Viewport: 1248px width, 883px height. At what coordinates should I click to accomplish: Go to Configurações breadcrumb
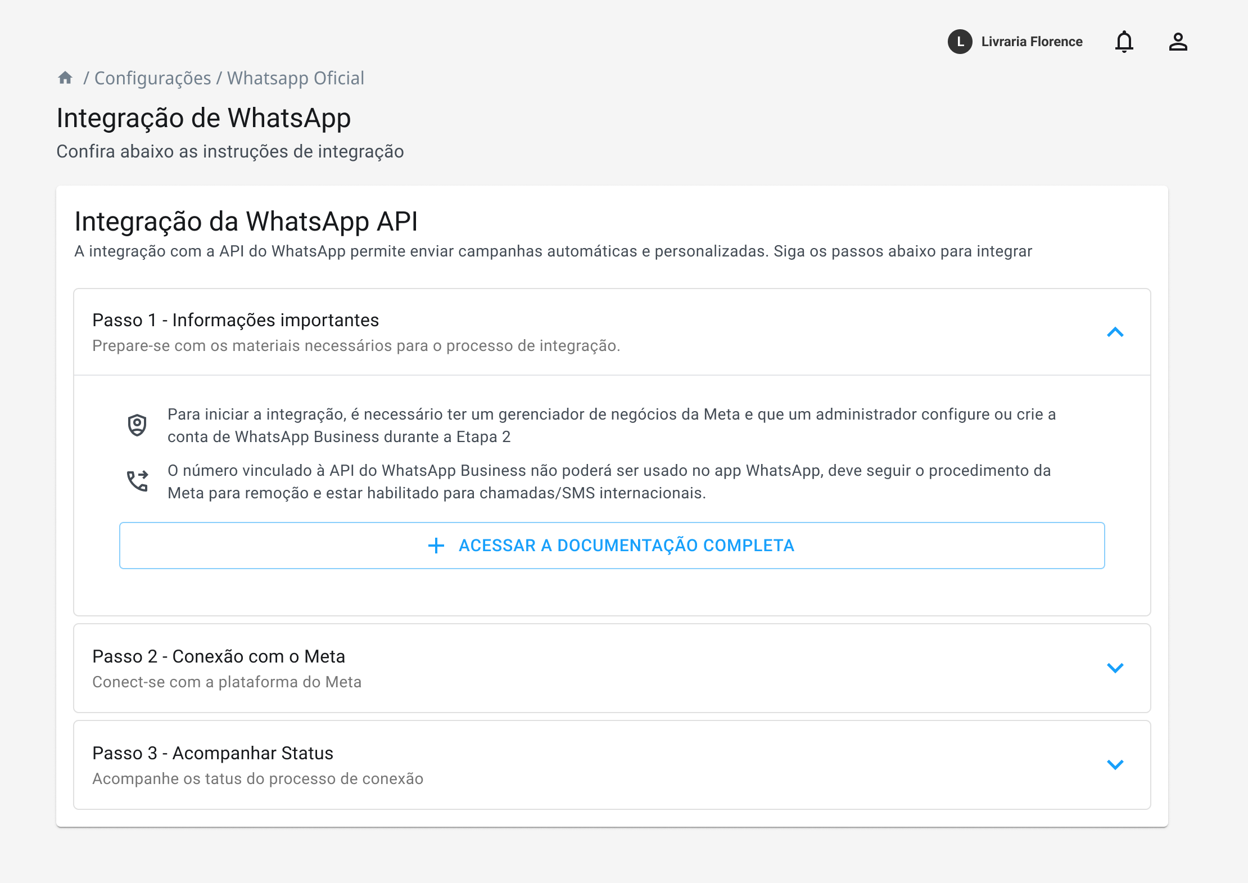click(152, 78)
